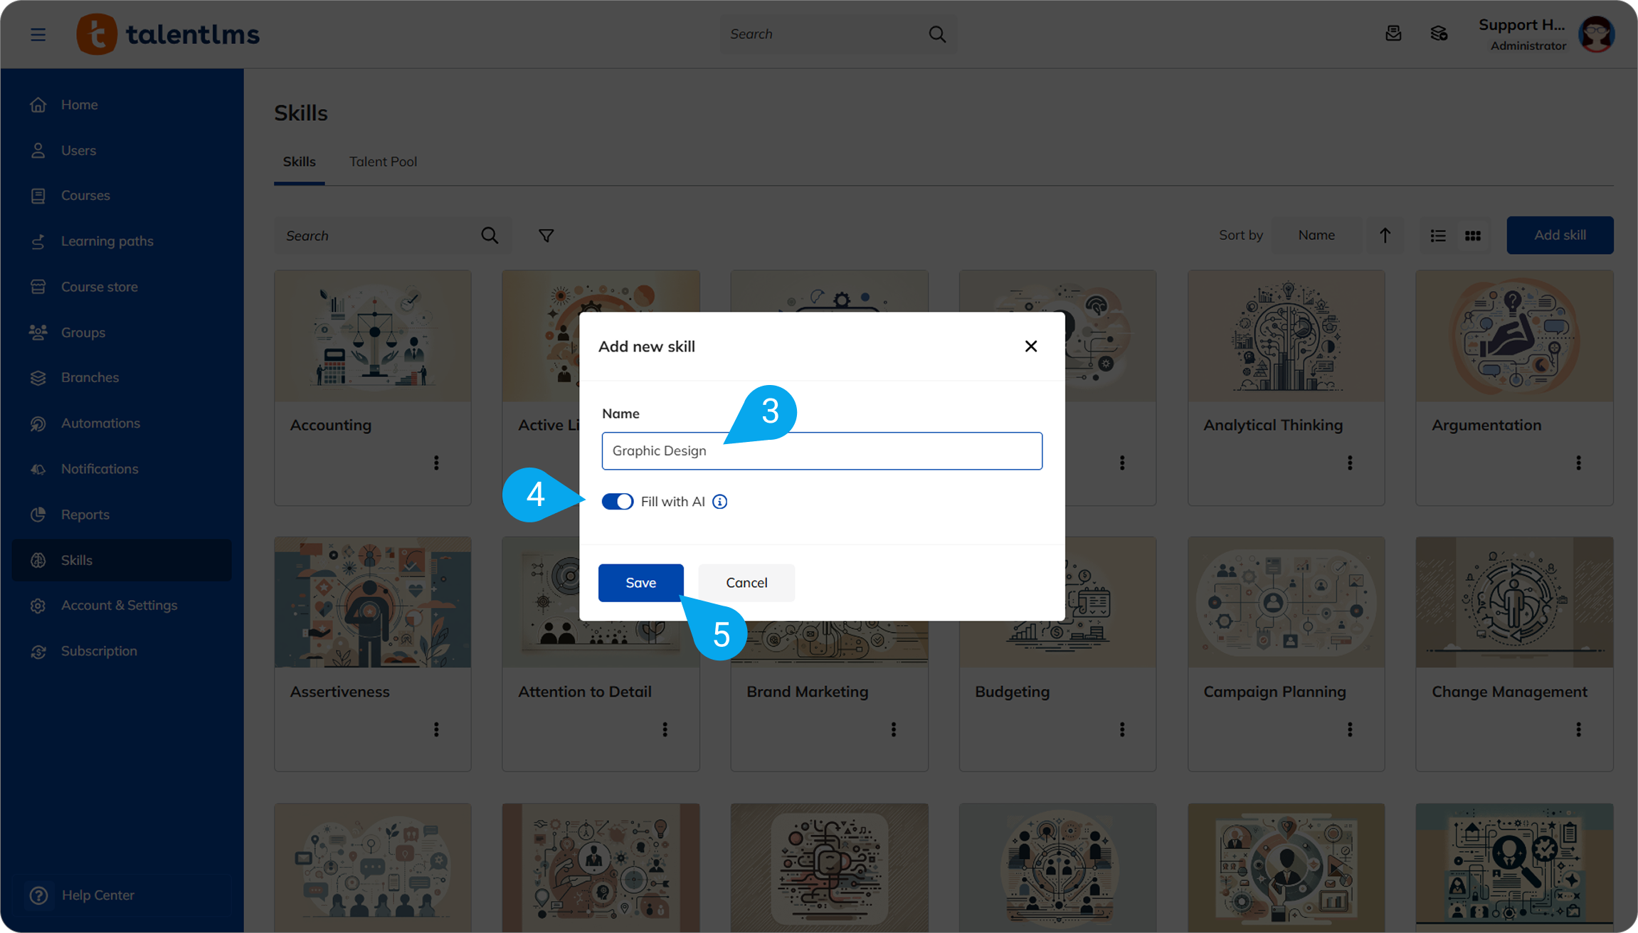Viewport: 1638px width, 933px height.
Task: Open the inbox messages icon in header
Action: coord(1393,33)
